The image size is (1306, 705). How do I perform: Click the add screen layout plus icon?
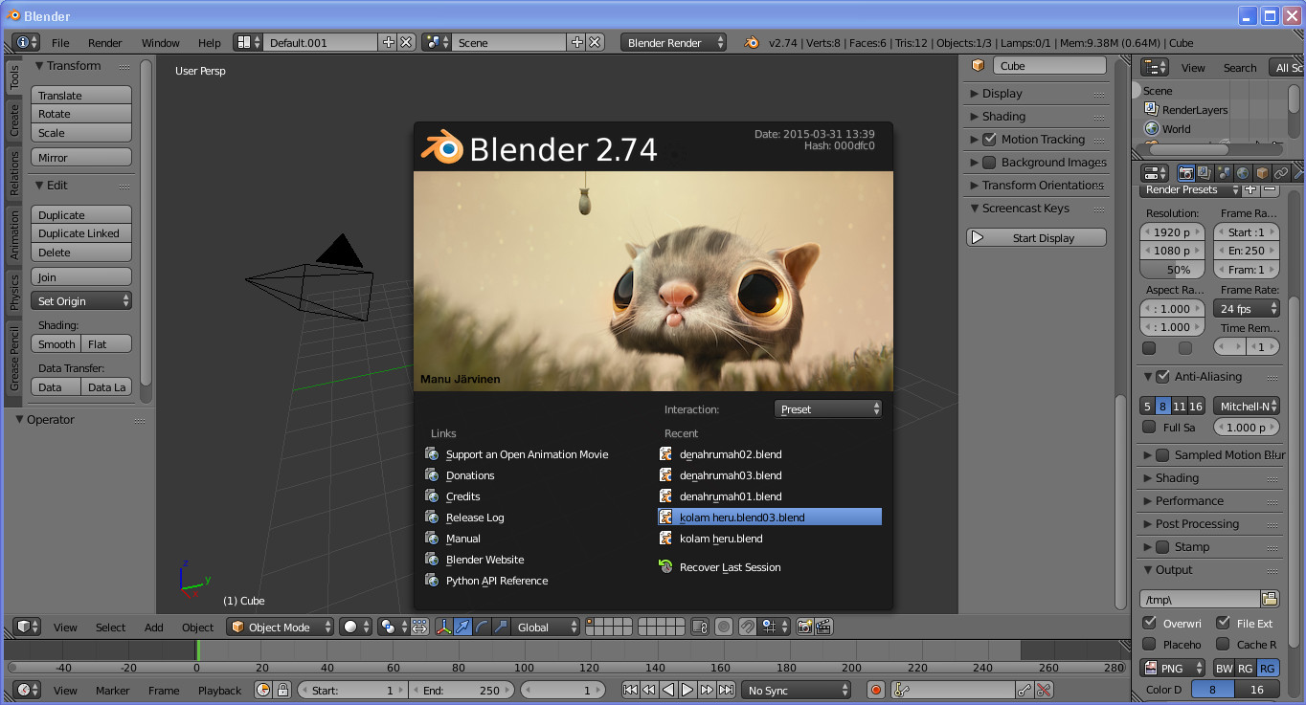pos(388,42)
